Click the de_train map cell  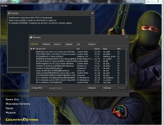coord(106,68)
